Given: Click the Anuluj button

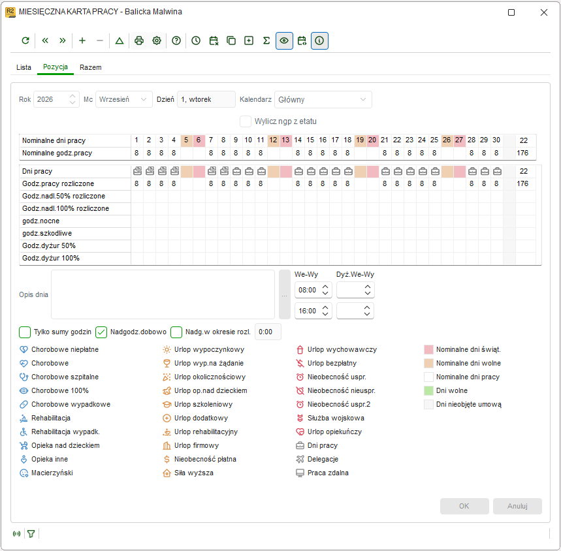Looking at the screenshot, I should point(517,507).
